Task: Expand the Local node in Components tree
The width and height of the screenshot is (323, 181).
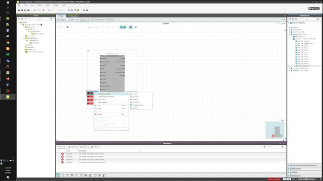Action: [290, 28]
